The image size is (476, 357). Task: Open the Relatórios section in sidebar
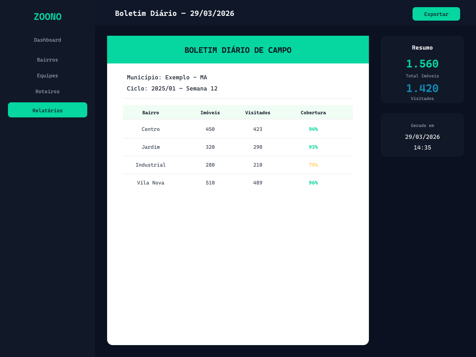(x=47, y=110)
